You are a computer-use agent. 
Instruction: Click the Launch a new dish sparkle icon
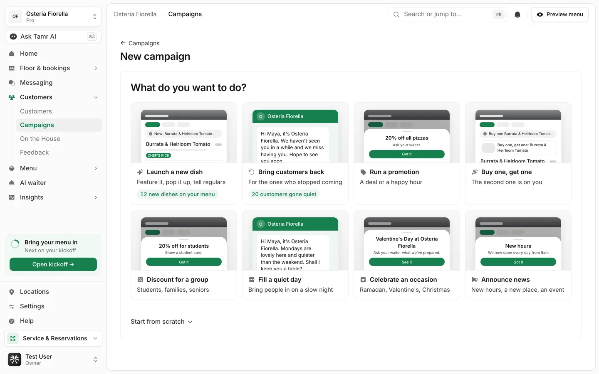pos(140,172)
